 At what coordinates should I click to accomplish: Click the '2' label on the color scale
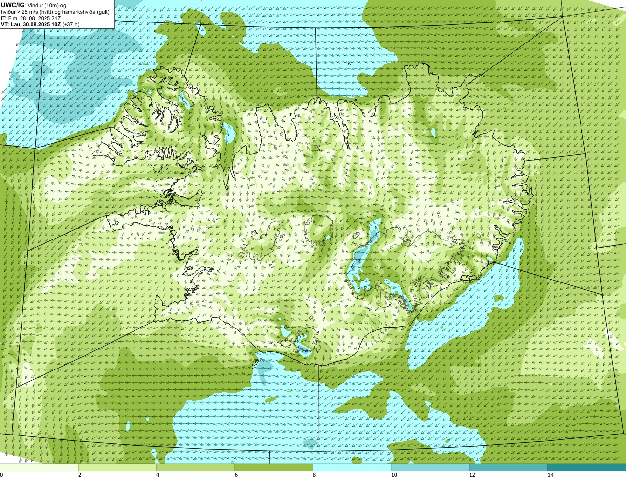coord(79,475)
